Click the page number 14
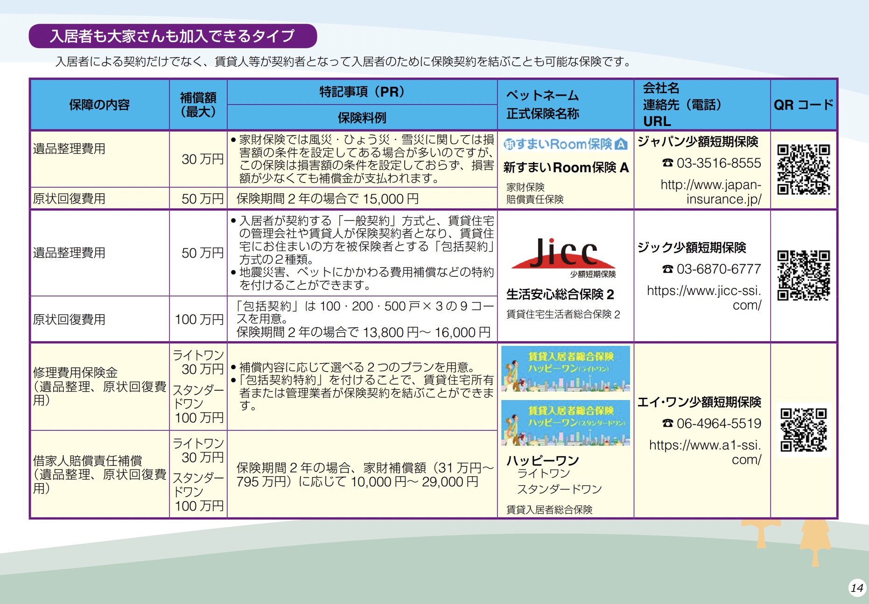Viewport: 869px width, 604px height. [x=856, y=588]
